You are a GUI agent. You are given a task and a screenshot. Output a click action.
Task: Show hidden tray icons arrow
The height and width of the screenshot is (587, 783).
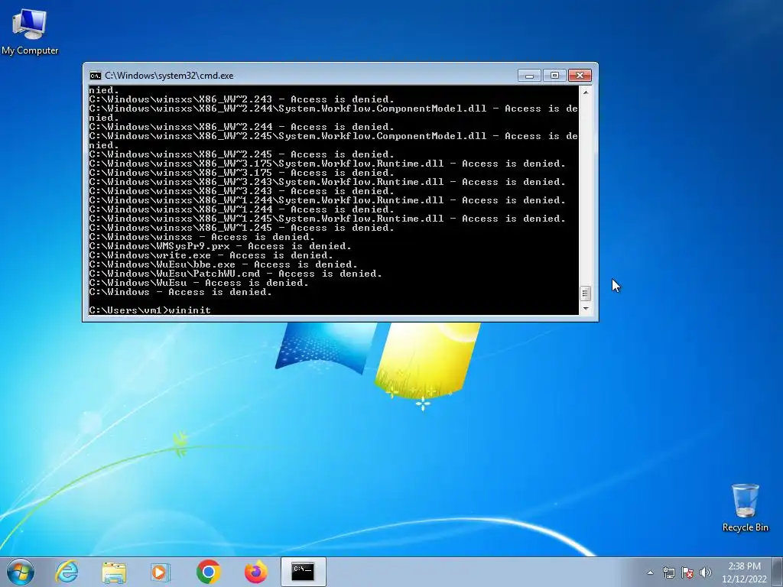(650, 572)
